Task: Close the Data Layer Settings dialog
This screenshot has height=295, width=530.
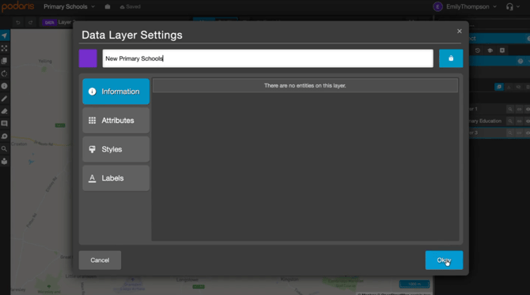Action: pyautogui.click(x=460, y=31)
